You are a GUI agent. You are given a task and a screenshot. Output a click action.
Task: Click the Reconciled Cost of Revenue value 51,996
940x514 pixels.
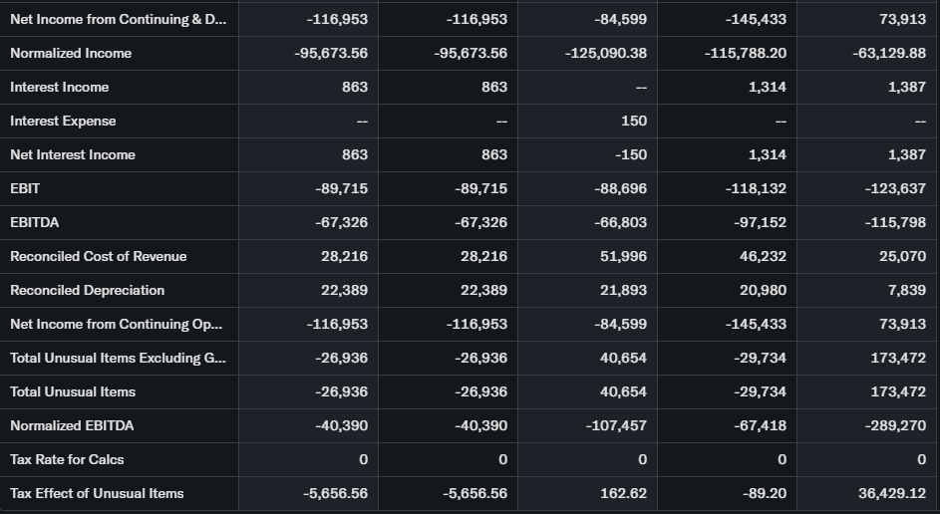click(623, 256)
